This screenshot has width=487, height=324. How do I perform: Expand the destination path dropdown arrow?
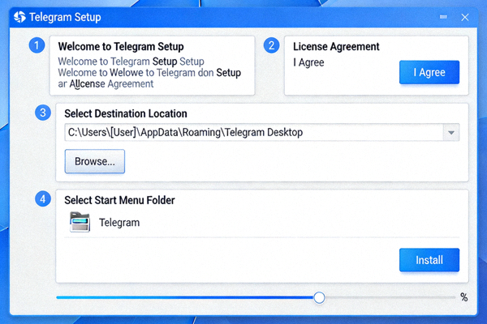[x=451, y=132]
